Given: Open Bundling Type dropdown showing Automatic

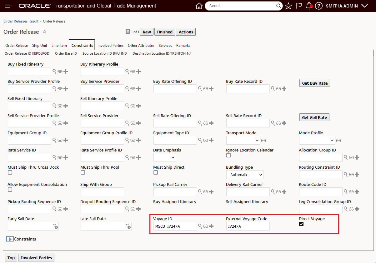Looking at the screenshot, I should point(245,175).
